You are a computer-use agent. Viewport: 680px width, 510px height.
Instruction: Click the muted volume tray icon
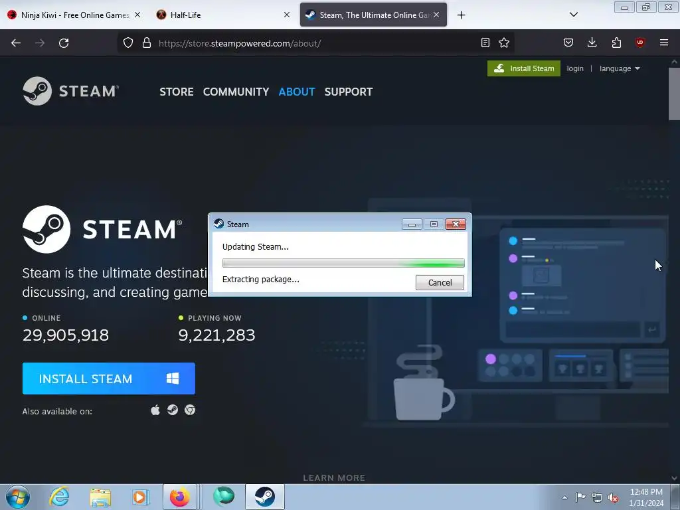click(613, 498)
